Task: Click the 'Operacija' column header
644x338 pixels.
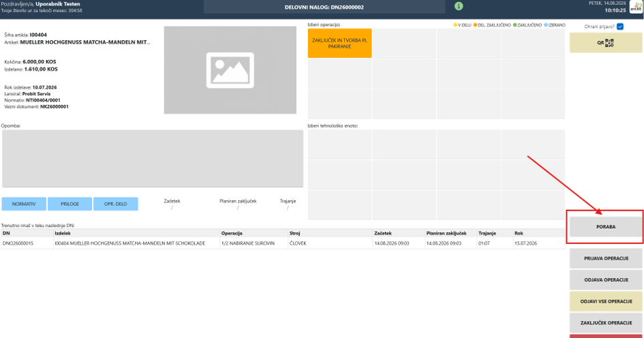Action: pyautogui.click(x=254, y=233)
